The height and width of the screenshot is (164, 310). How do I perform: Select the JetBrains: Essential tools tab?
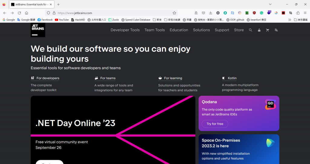tap(31, 4)
